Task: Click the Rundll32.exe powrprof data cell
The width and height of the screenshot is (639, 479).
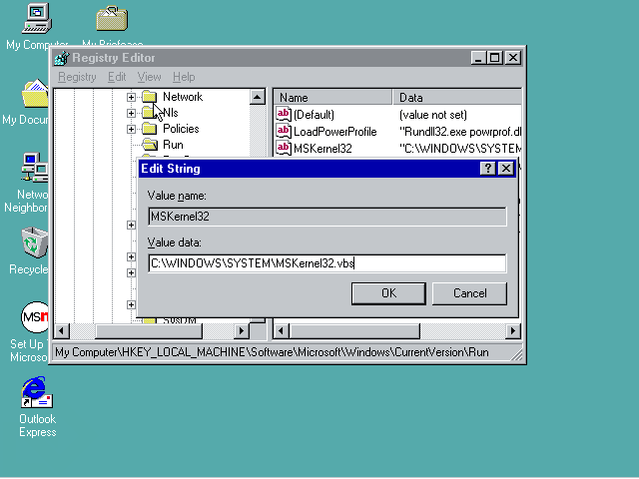Action: (460, 132)
